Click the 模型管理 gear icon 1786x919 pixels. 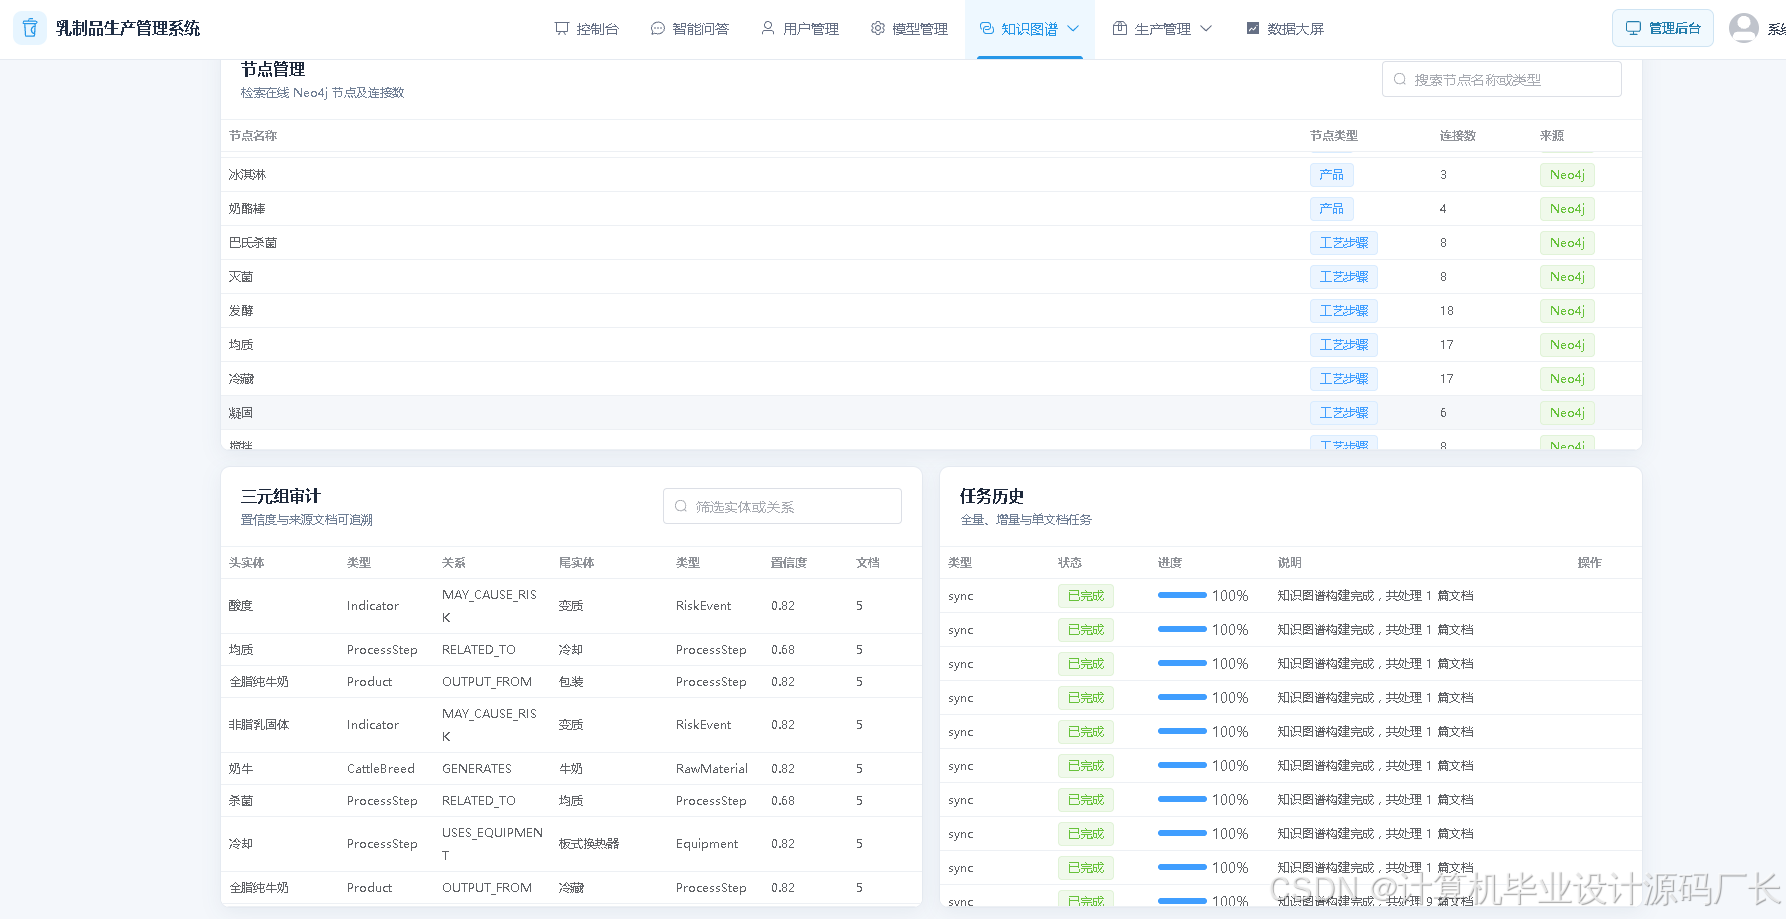point(878,28)
